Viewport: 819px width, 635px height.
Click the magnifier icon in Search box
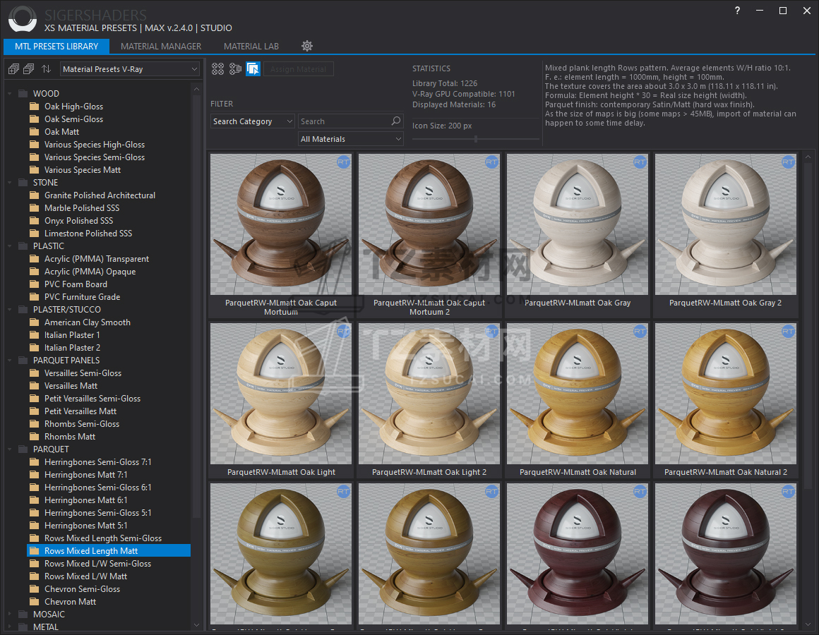[396, 121]
